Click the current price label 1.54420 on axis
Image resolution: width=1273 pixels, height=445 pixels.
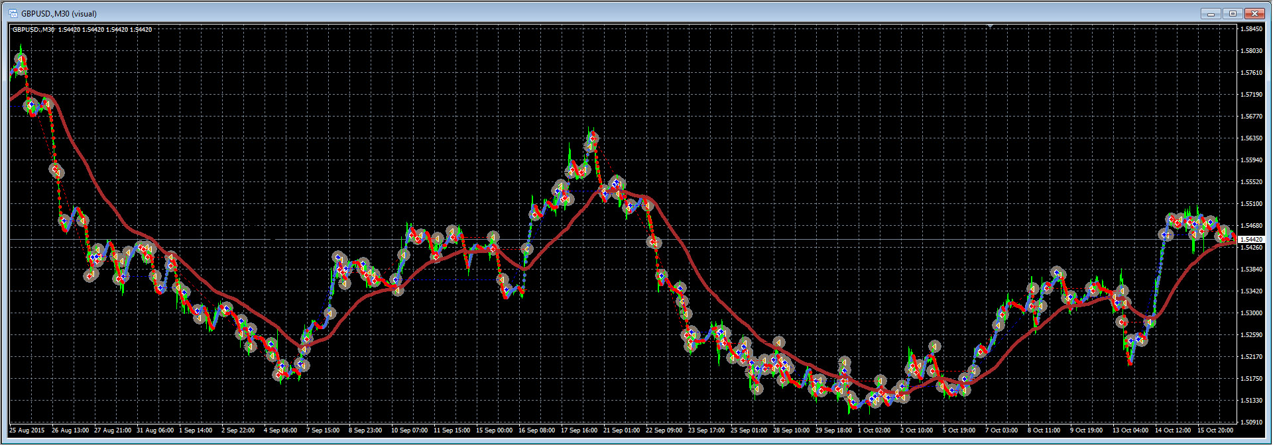[1252, 239]
